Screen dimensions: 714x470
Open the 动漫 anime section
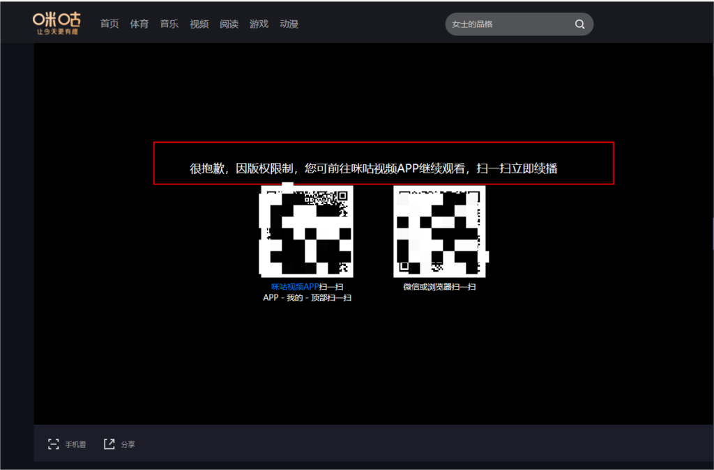[x=289, y=24]
